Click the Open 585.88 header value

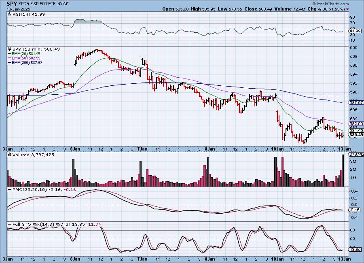(176, 9)
